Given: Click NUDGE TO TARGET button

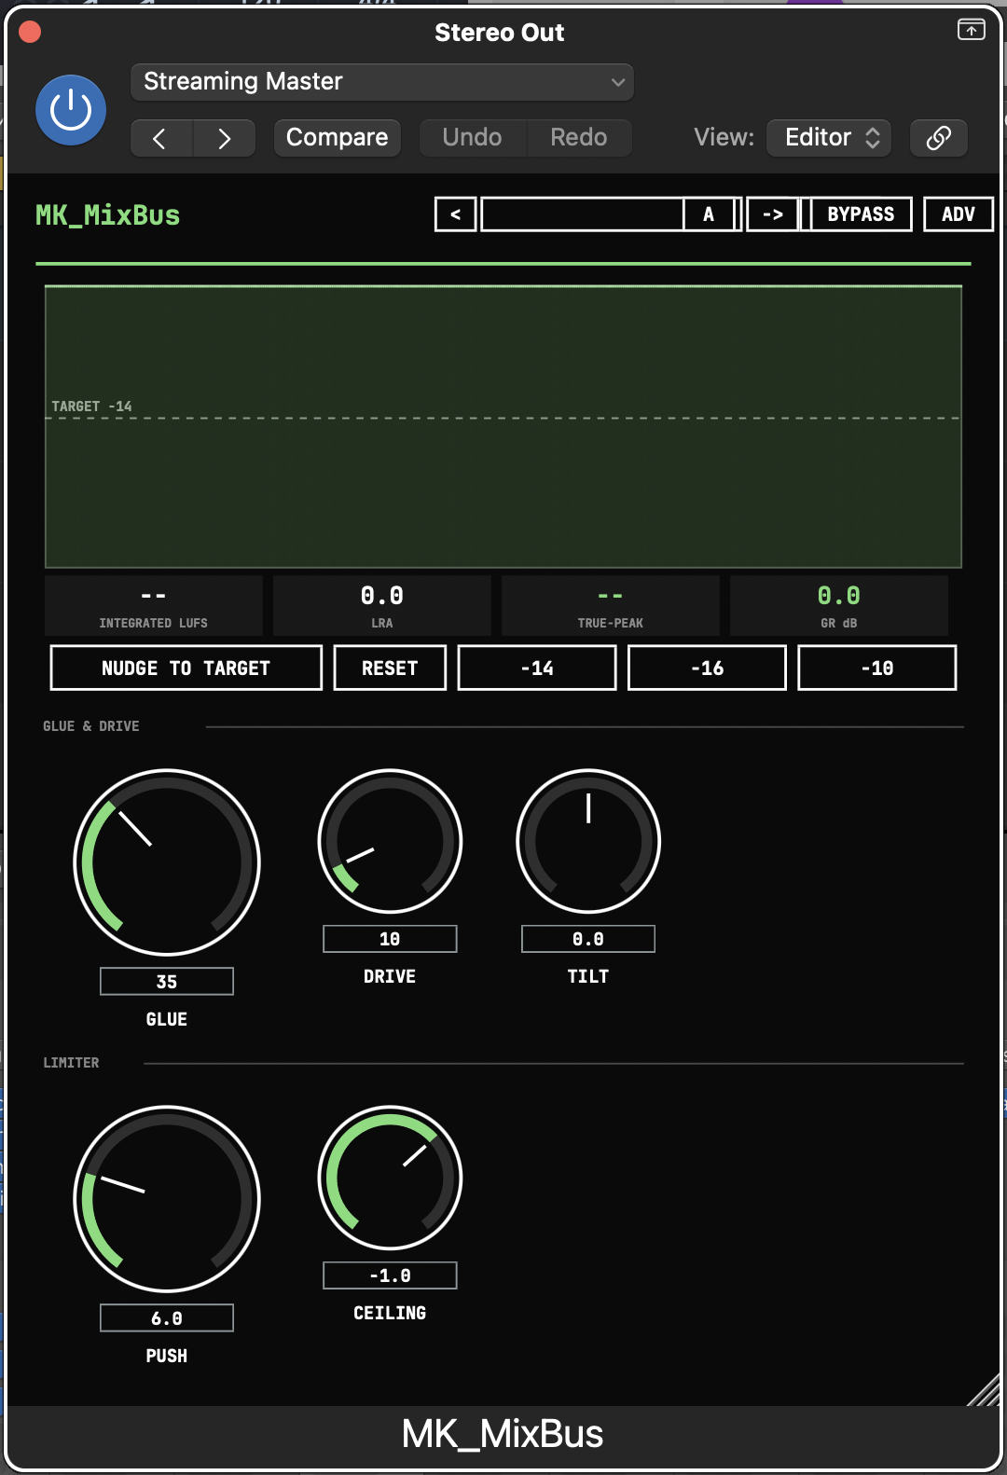Looking at the screenshot, I should tap(186, 668).
